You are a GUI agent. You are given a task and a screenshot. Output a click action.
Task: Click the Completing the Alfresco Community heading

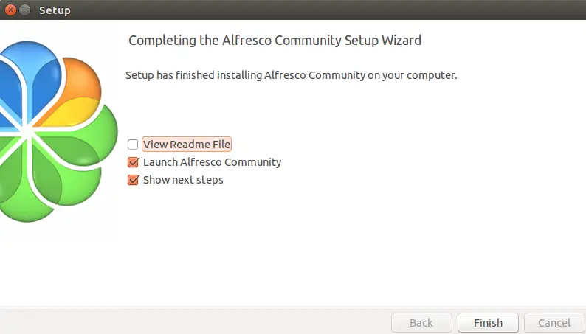click(x=275, y=41)
